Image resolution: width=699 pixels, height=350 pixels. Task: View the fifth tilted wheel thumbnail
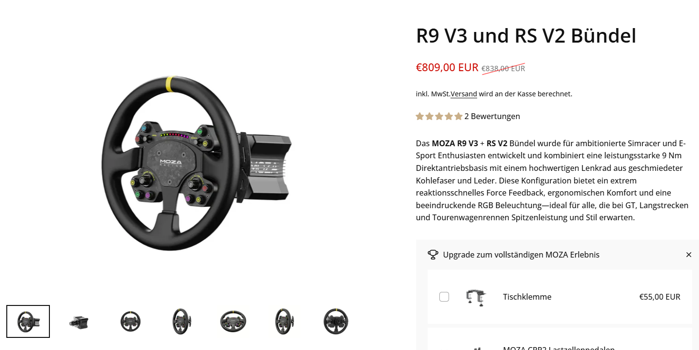point(233,321)
